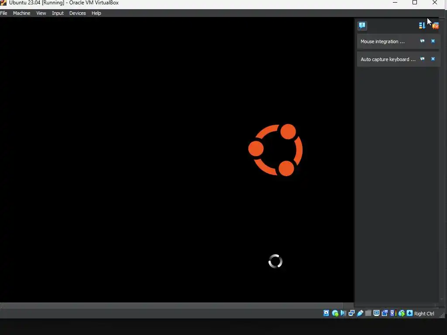
Task: Click the Right Ctrl host key label
Action: point(424,313)
